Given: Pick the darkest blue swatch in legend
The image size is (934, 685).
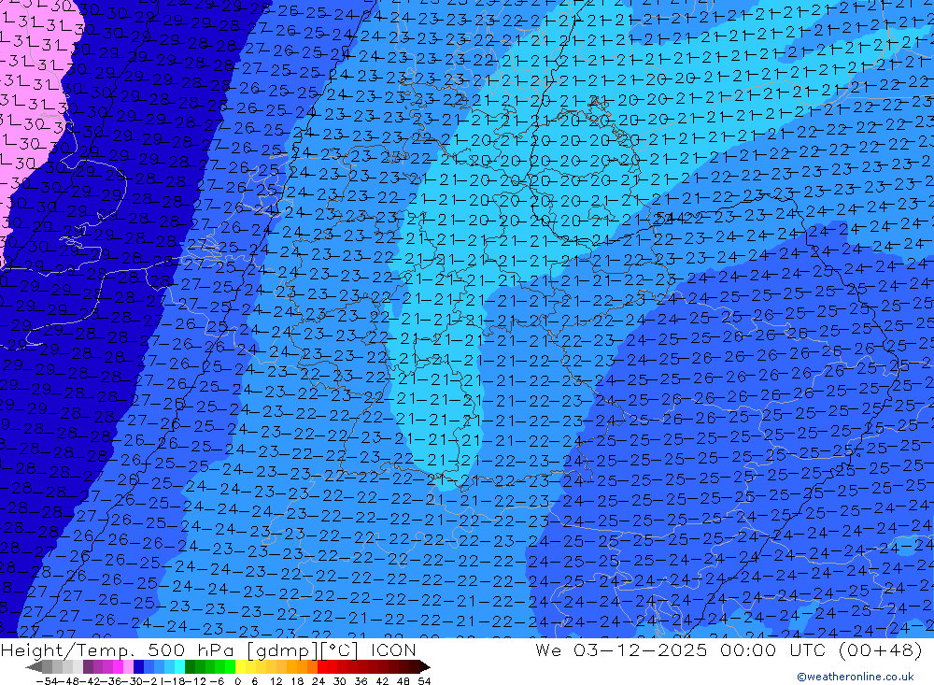Looking at the screenshot, I should tap(138, 667).
